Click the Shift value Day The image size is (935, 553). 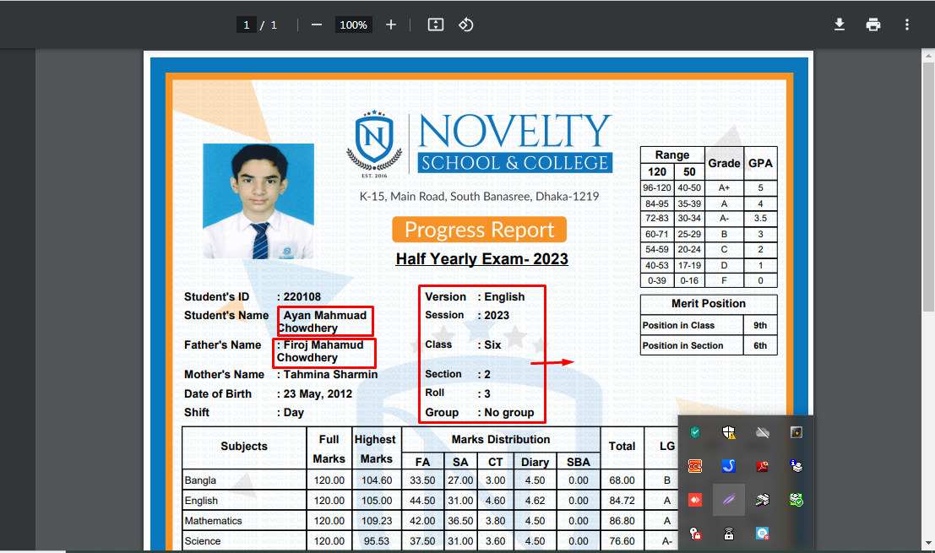coord(293,412)
